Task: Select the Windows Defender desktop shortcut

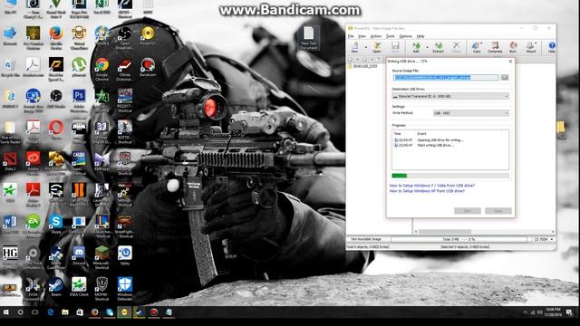Action: pos(125,289)
